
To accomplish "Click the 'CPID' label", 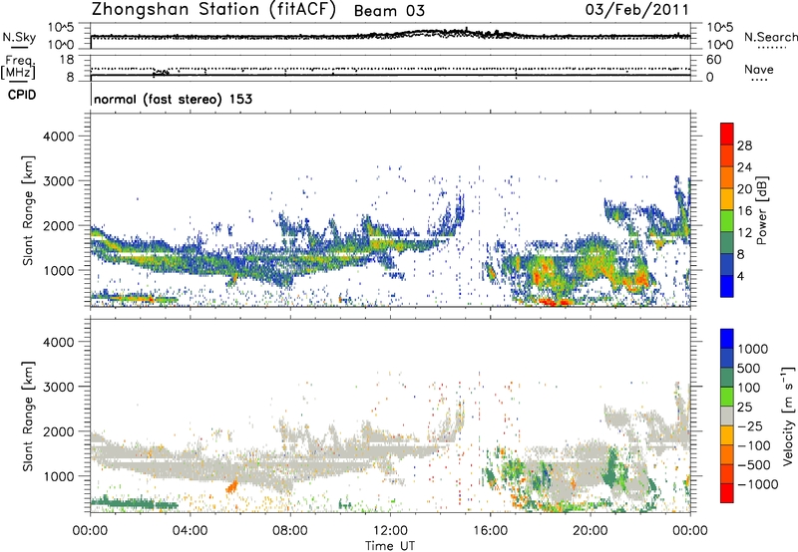I will [x=22, y=95].
